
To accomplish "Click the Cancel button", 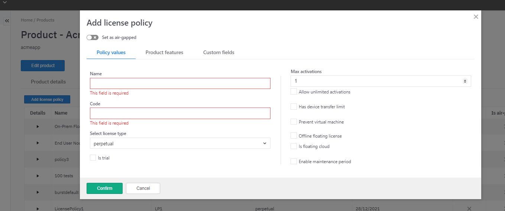I will pyautogui.click(x=143, y=188).
